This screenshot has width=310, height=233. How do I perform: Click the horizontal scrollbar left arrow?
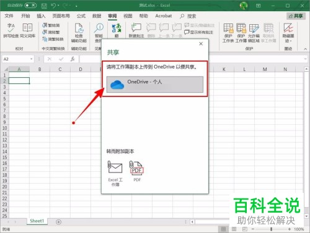[x=192, y=222]
